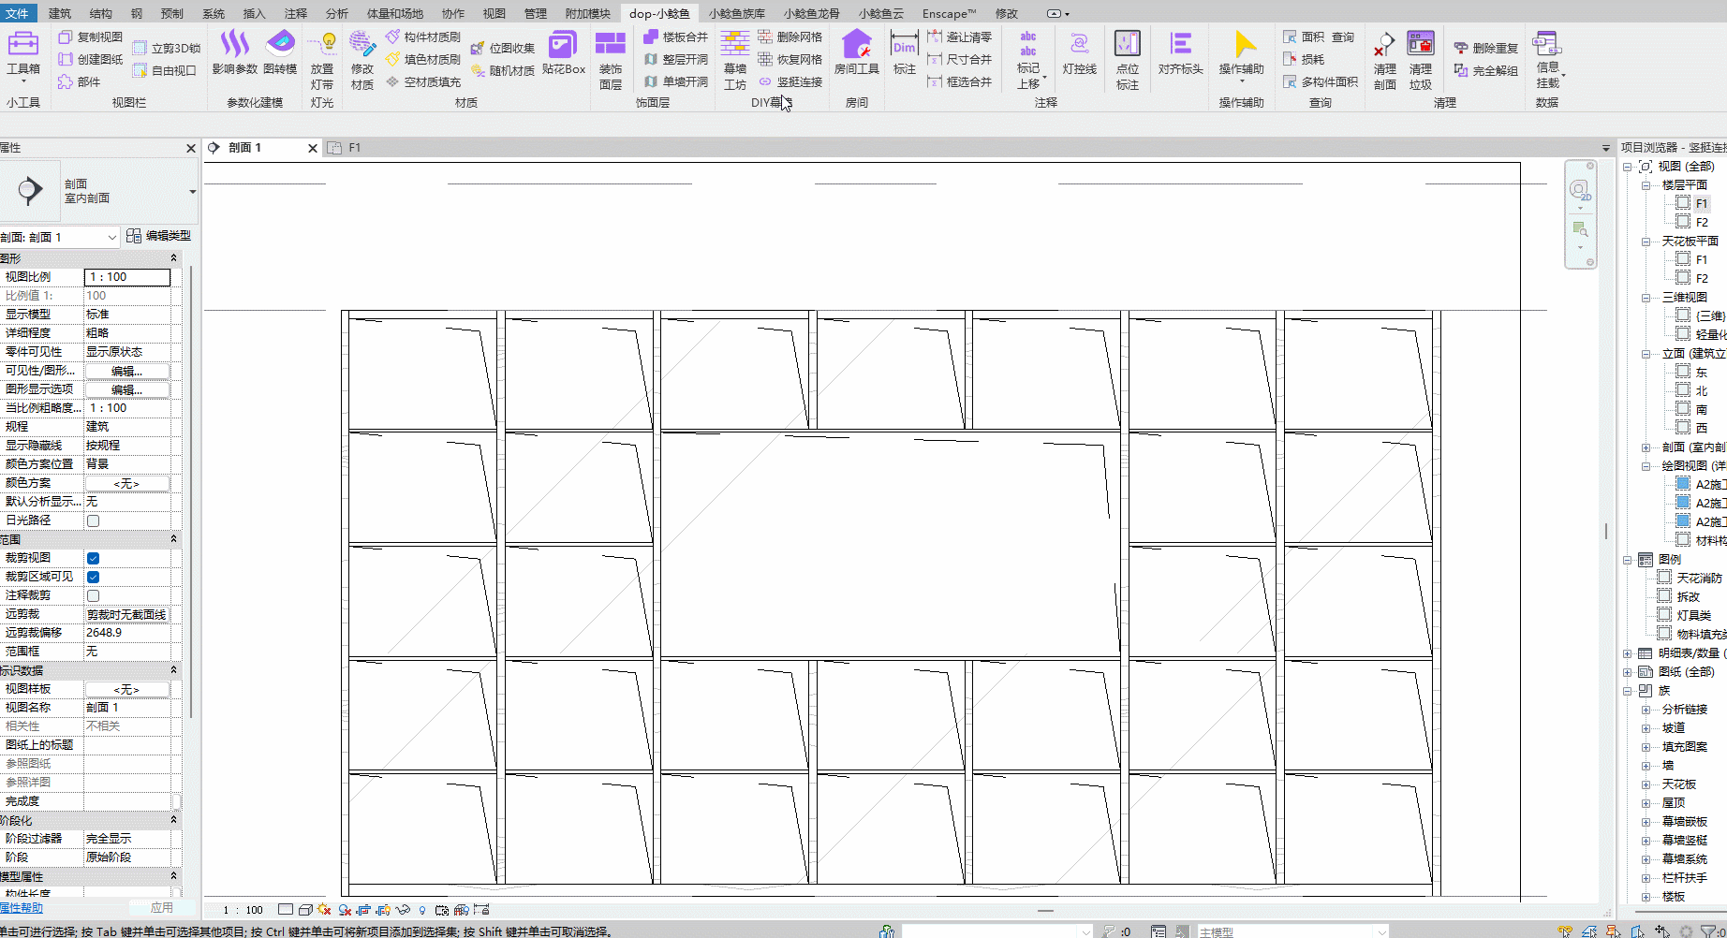Close the 属性 properties panel
This screenshot has height=938, width=1727.
(191, 148)
